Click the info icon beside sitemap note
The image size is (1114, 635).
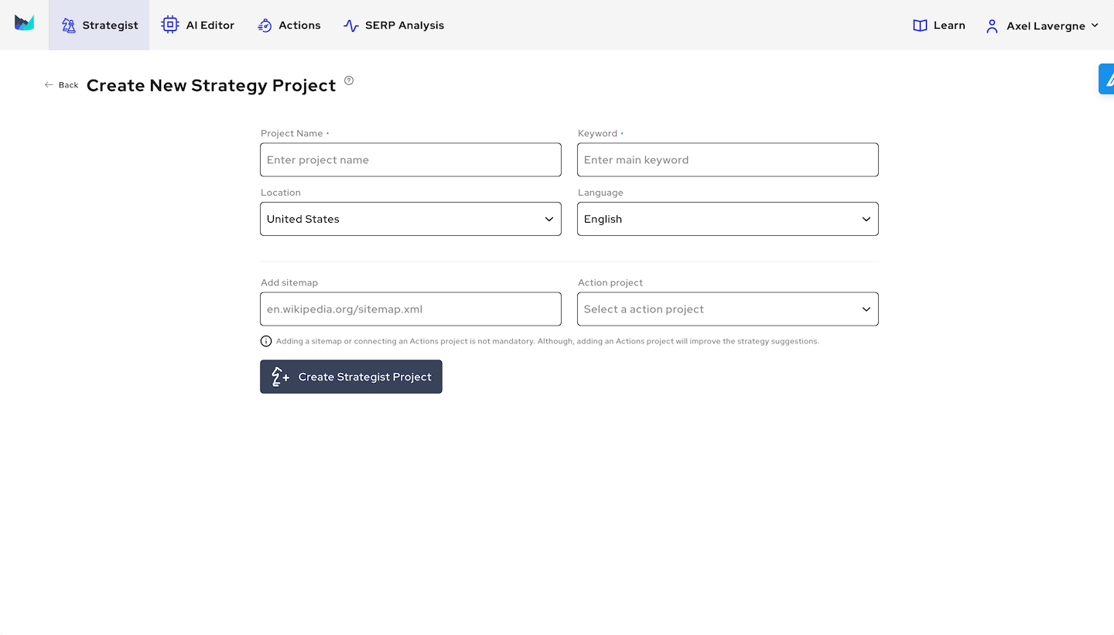coord(266,341)
